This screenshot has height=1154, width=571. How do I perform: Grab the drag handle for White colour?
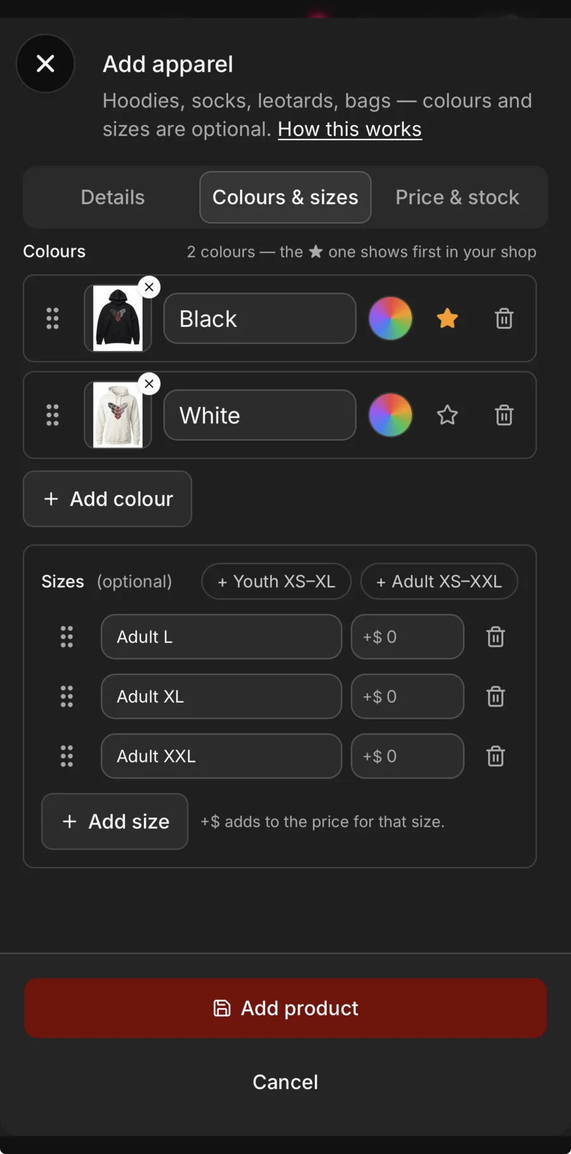point(53,415)
